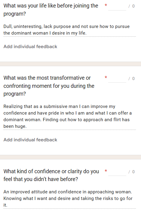
Task: Select the 'What was your life like' question title
Action: coord(51,10)
